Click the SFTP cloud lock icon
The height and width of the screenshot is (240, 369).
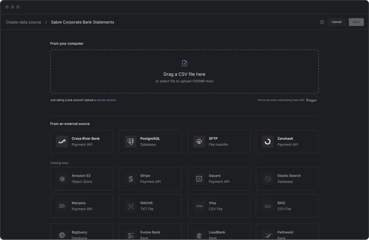click(x=199, y=141)
